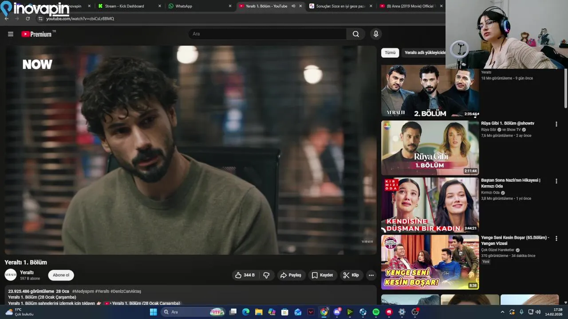Image resolution: width=568 pixels, height=319 pixels.
Task: Open site info icon in address bar
Action: coord(40,19)
